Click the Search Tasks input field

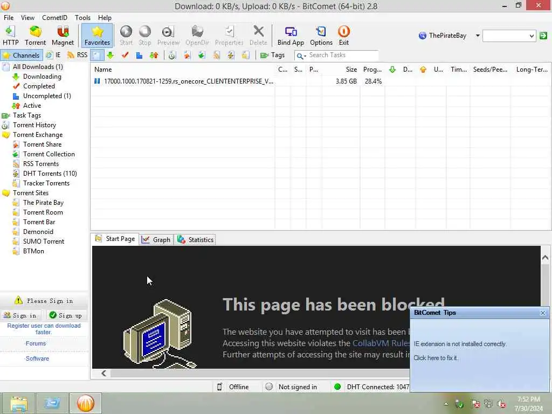coord(342,56)
